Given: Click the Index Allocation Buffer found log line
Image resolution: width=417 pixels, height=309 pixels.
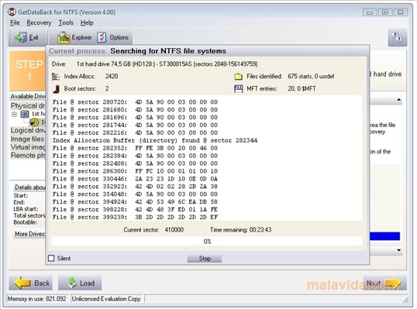Looking at the screenshot, I should tap(155, 140).
